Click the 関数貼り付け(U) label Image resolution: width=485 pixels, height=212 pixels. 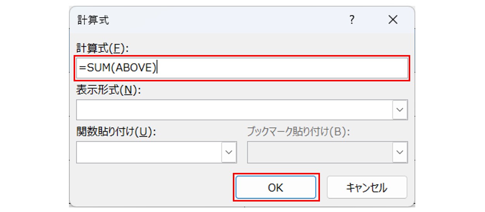[x=116, y=132]
